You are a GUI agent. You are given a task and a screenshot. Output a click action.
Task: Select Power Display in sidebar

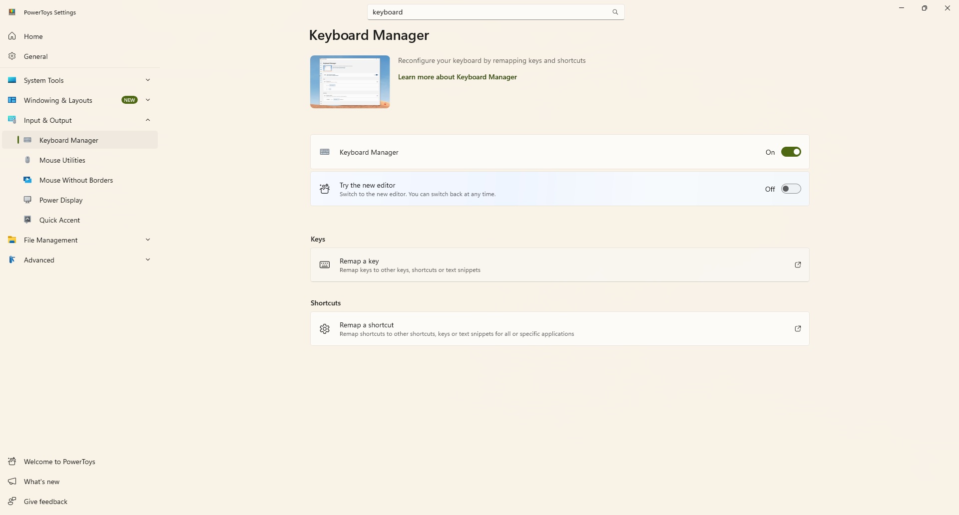(80, 200)
